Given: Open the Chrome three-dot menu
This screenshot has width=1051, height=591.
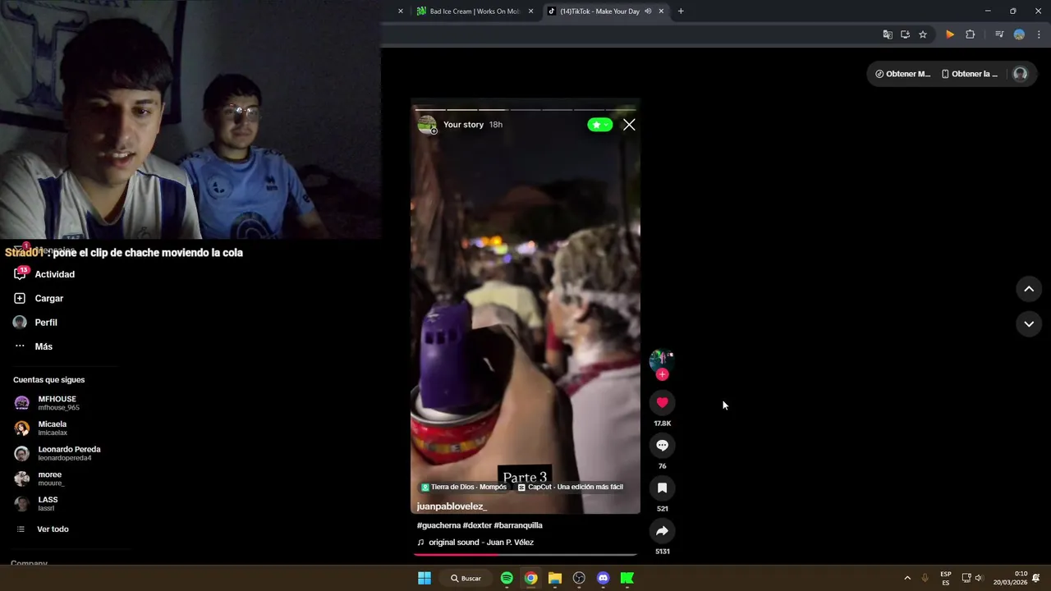Looking at the screenshot, I should tap(1040, 34).
